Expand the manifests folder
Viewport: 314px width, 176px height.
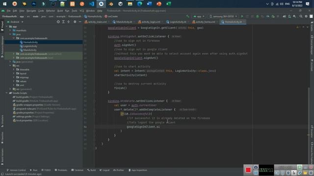[x=10, y=30]
